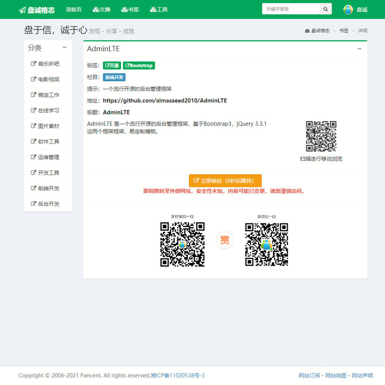Click the 赏 reward icon
This screenshot has width=385, height=385.
click(x=225, y=240)
